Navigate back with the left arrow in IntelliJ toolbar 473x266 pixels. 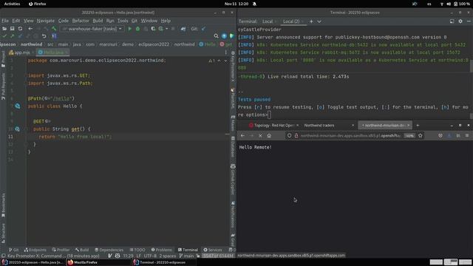[x=30, y=29]
